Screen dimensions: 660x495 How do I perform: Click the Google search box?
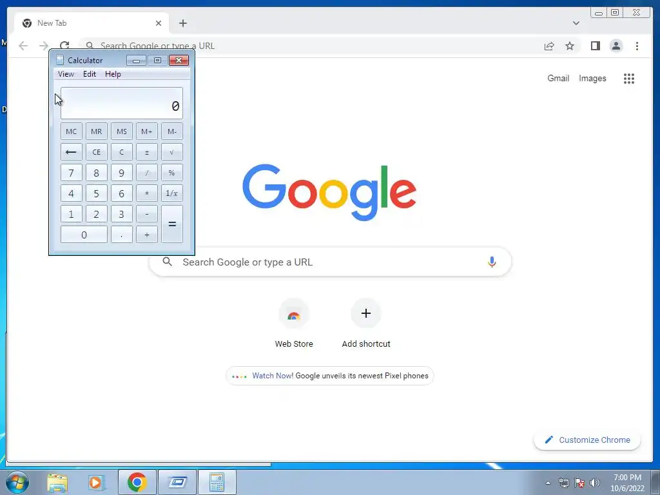point(330,262)
